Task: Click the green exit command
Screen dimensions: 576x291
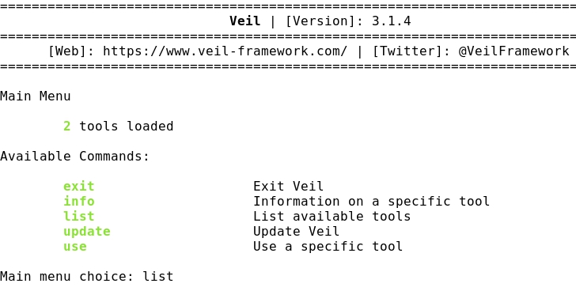Action: [78, 186]
